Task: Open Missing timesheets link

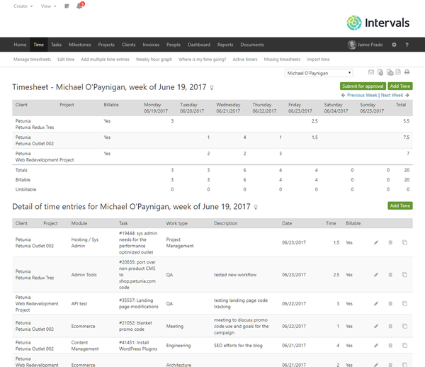Action: click(282, 60)
